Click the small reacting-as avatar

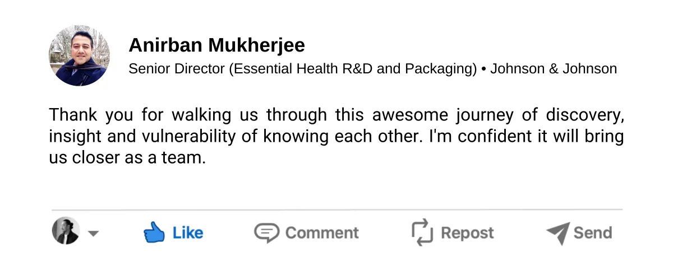66,231
